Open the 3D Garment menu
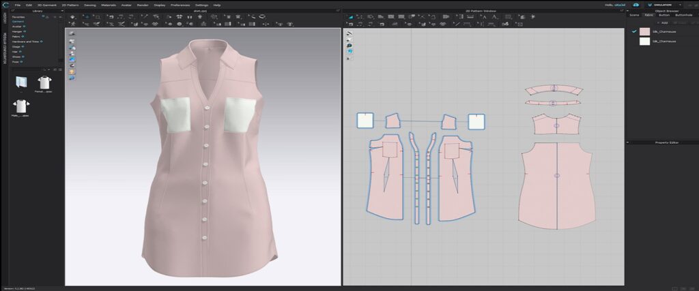Image resolution: width=699 pixels, height=291 pixels. coord(46,5)
